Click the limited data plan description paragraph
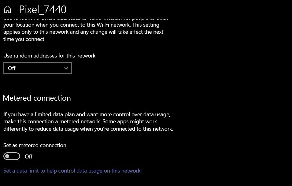 [88, 122]
